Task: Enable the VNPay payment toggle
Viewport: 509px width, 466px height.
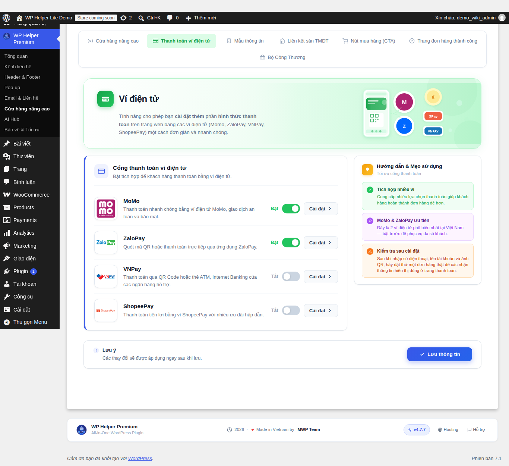Action: coord(291,276)
